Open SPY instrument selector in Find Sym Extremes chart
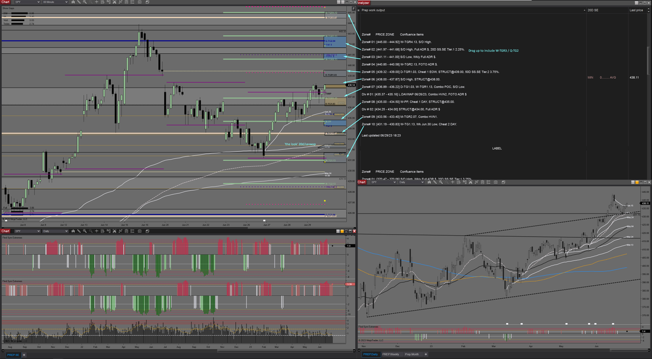 click(27, 231)
